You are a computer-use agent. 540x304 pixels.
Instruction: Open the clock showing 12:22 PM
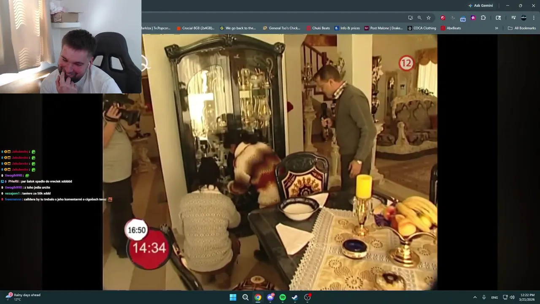(527, 297)
